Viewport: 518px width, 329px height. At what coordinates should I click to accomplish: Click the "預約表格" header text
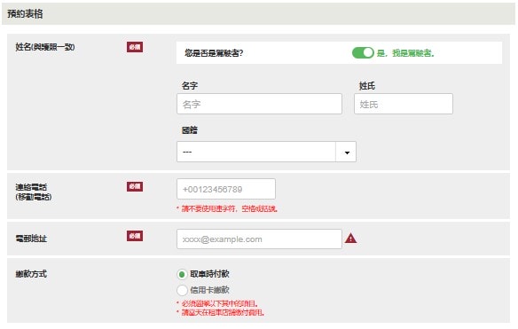[25, 14]
